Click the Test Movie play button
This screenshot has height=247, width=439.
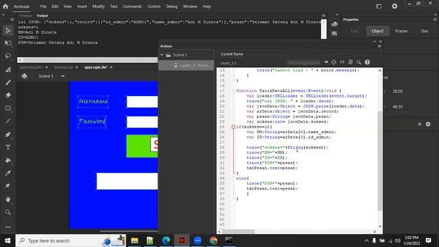pyautogui.click(x=394, y=6)
